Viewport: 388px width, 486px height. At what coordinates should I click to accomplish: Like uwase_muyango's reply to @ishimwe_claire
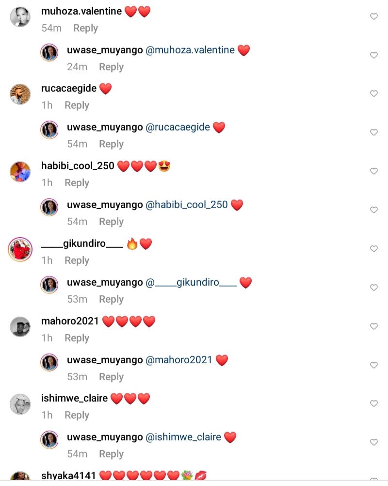tap(374, 442)
